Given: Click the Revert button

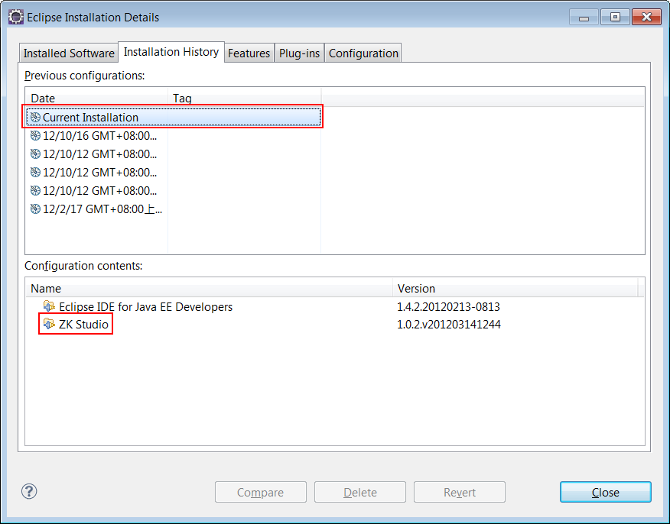Looking at the screenshot, I should tap(460, 492).
